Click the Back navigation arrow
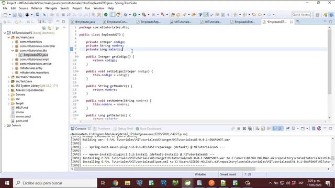This screenshot has height=188, width=335. click(260, 15)
